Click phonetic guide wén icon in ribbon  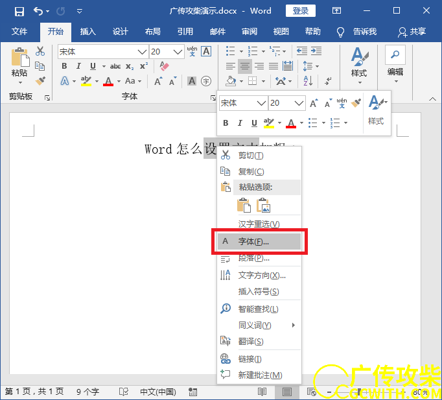tap(192, 51)
